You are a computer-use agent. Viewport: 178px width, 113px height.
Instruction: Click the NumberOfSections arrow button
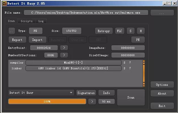point(64,55)
